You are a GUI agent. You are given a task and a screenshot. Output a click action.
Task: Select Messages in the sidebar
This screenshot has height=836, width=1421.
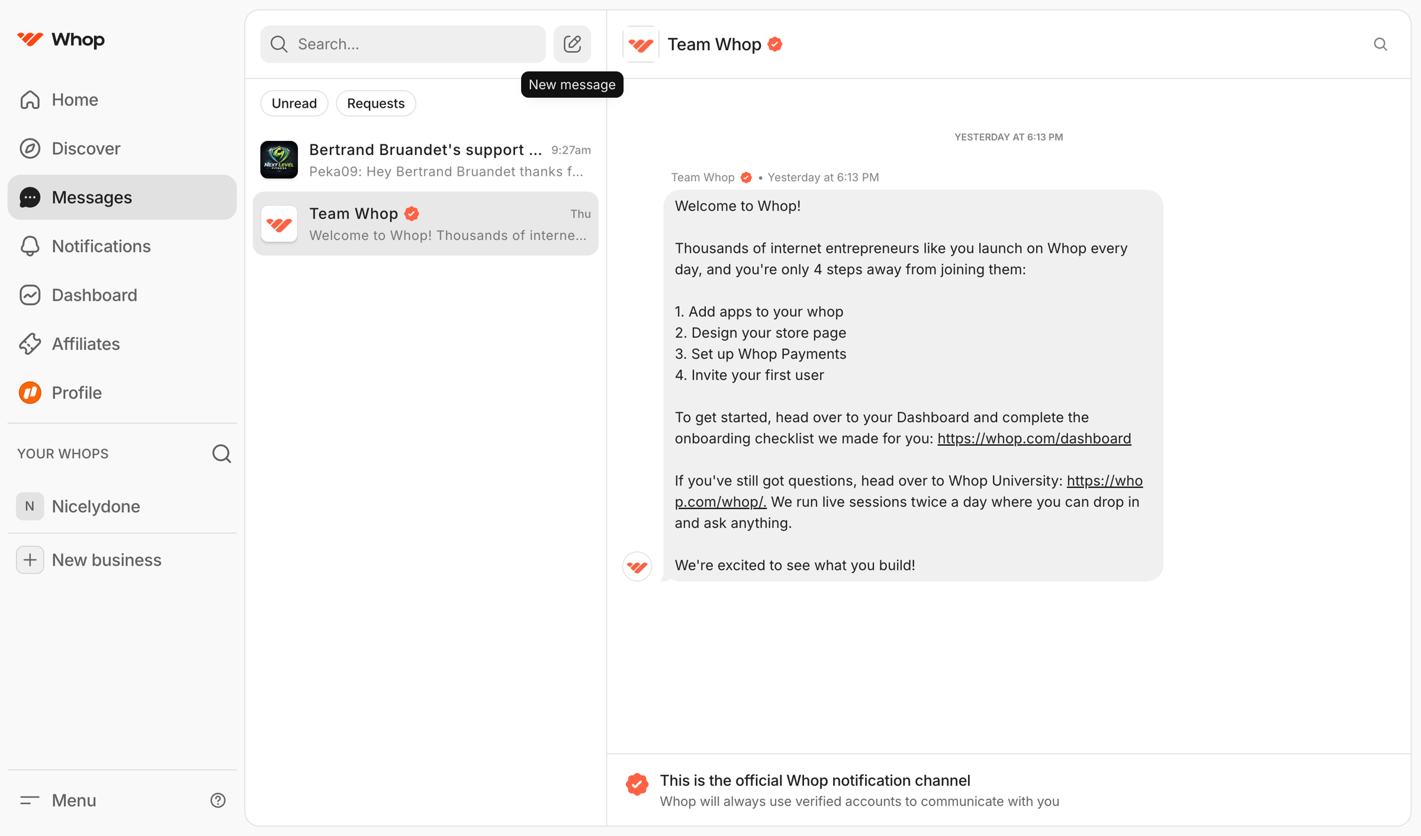pos(122,197)
